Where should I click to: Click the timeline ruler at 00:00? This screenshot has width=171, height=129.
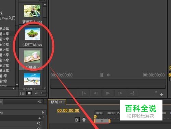click(99, 113)
